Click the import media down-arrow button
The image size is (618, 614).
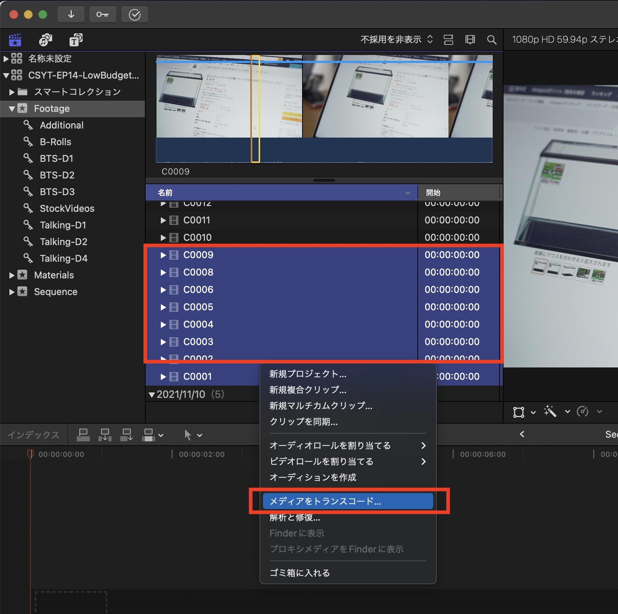click(71, 14)
